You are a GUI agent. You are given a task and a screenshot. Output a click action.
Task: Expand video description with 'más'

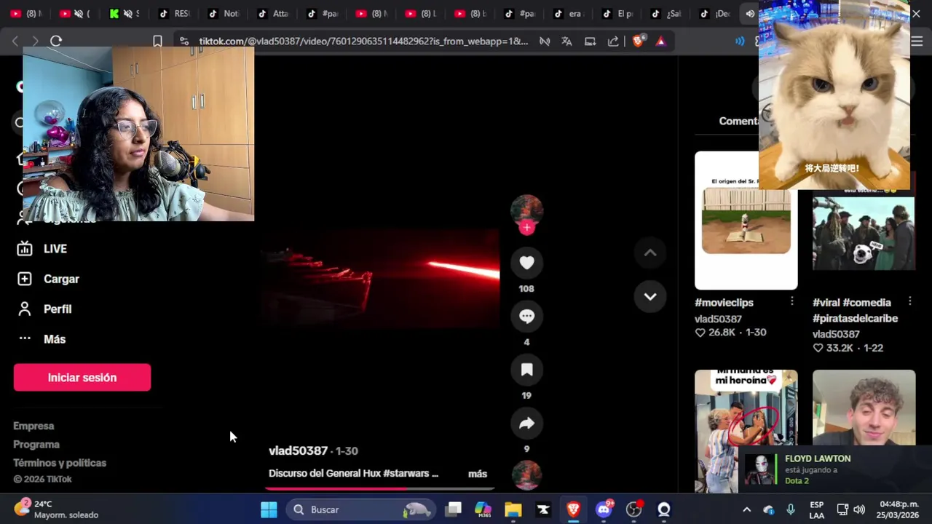click(478, 474)
